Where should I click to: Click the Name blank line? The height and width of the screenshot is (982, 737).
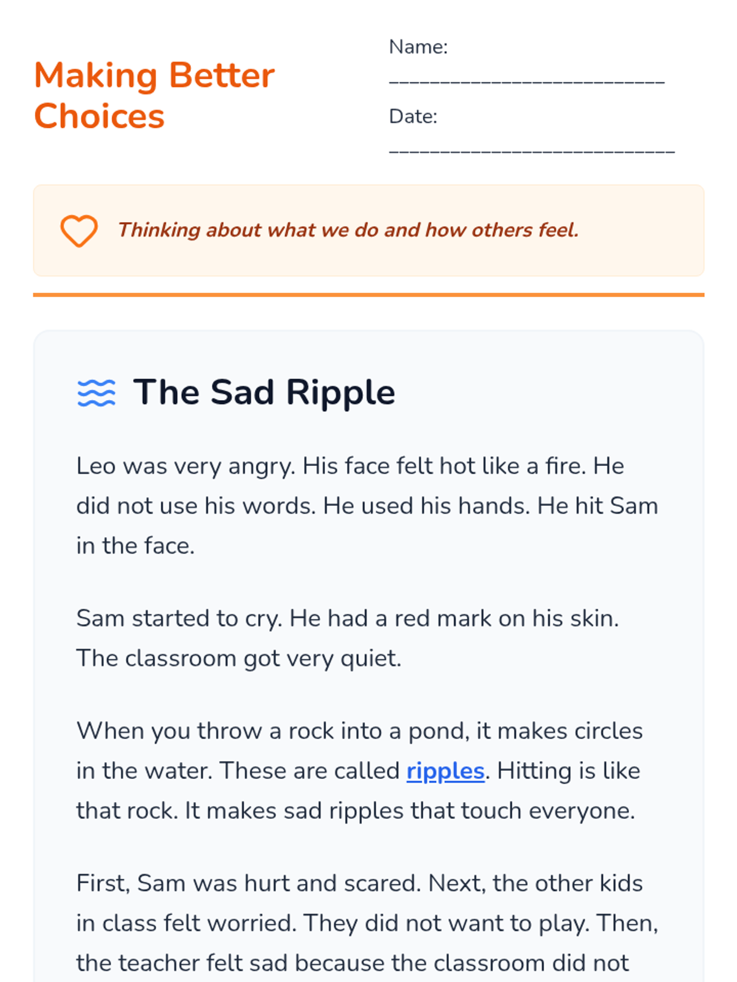coord(527,81)
